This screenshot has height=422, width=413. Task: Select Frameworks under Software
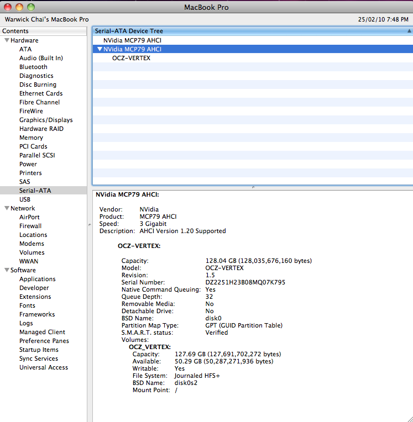pyautogui.click(x=37, y=314)
